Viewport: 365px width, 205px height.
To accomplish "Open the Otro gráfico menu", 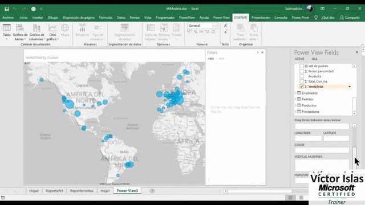I will (52, 32).
